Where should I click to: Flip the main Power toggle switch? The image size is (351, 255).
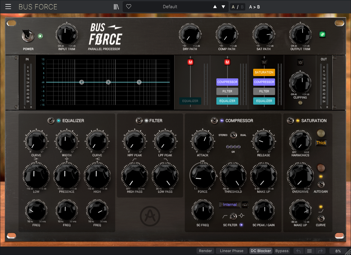28,36
